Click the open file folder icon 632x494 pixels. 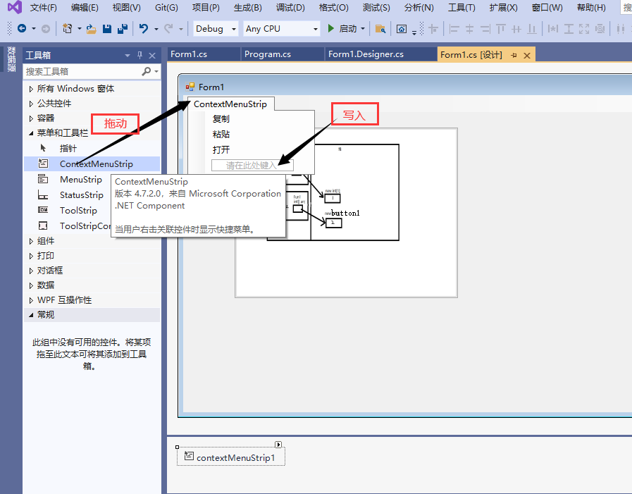point(92,29)
